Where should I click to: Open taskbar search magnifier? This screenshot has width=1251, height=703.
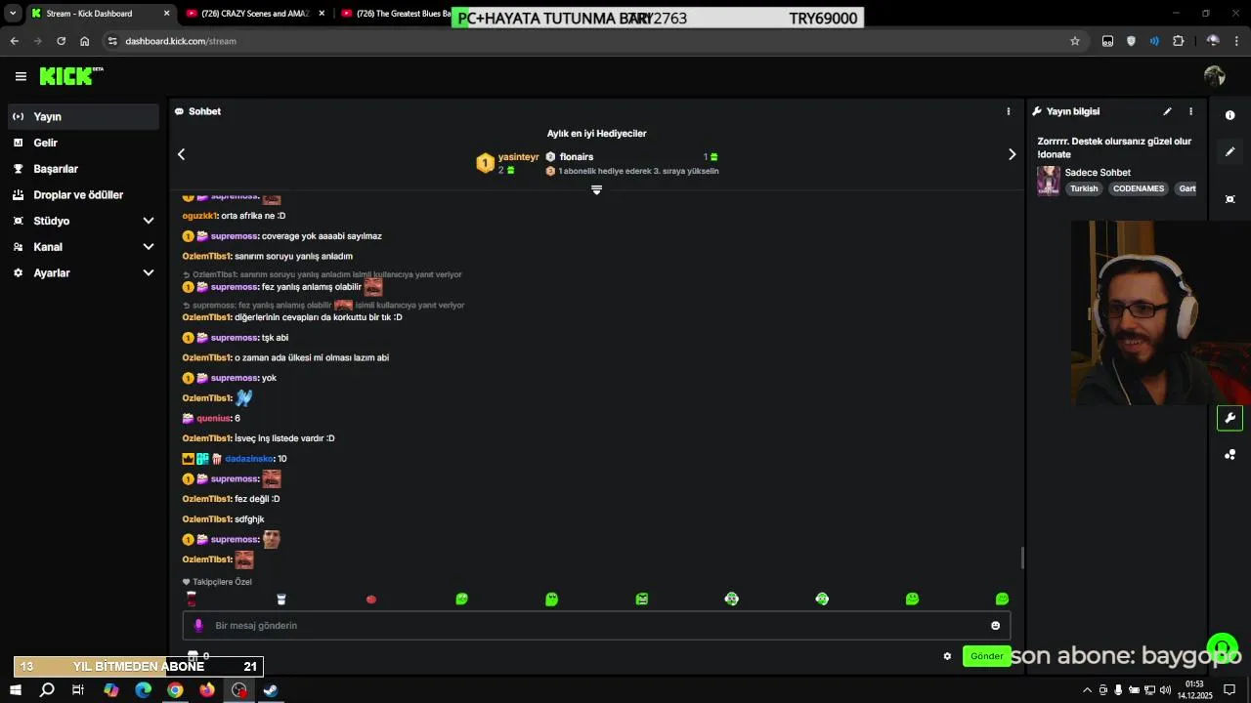(47, 690)
